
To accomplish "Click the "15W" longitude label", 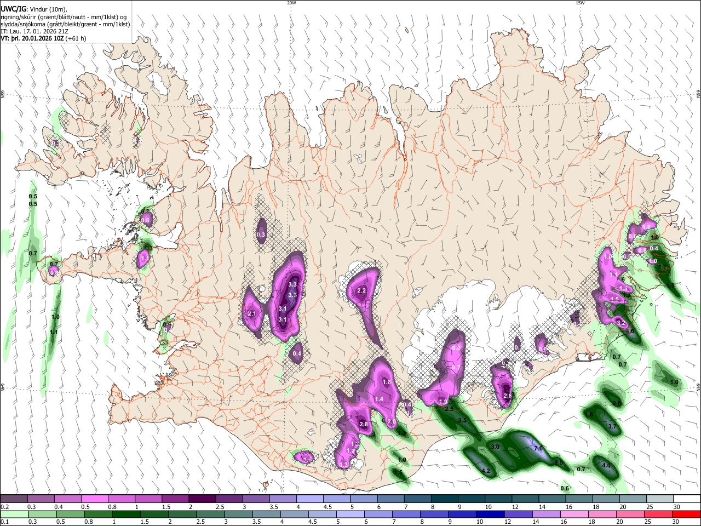I will (580, 3).
